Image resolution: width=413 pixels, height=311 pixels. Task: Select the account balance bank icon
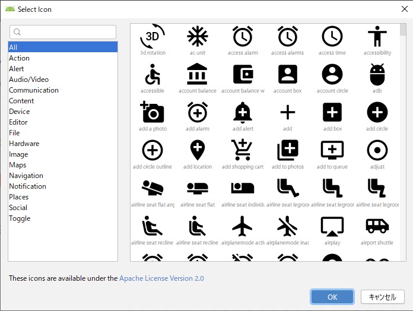click(198, 74)
